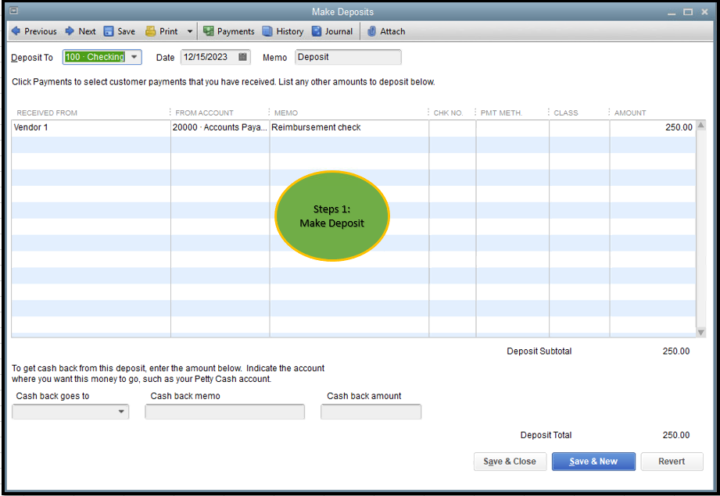Expand the Cash back goes to dropdown
720x496 pixels.
121,412
